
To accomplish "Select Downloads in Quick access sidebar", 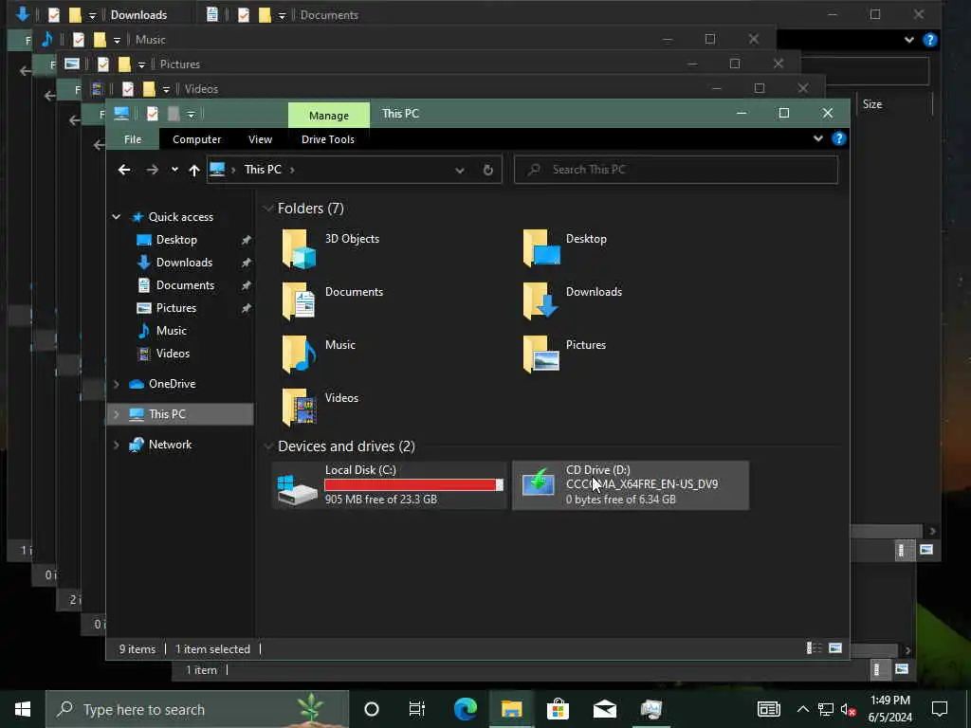I will click(184, 263).
